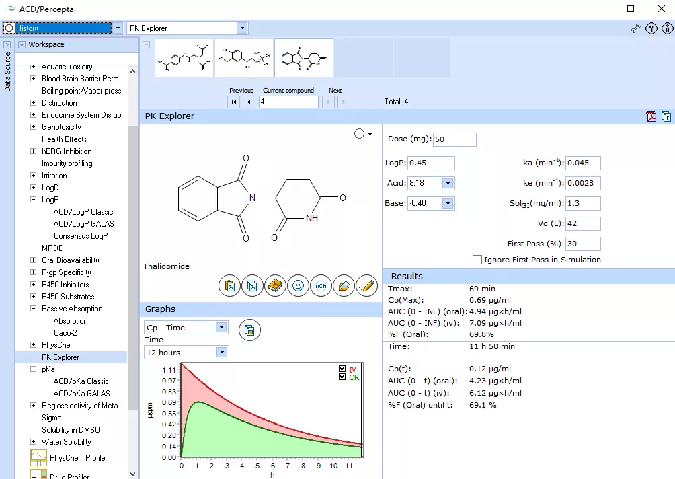Open the Cp - Time graph type dropdown

tap(221, 328)
